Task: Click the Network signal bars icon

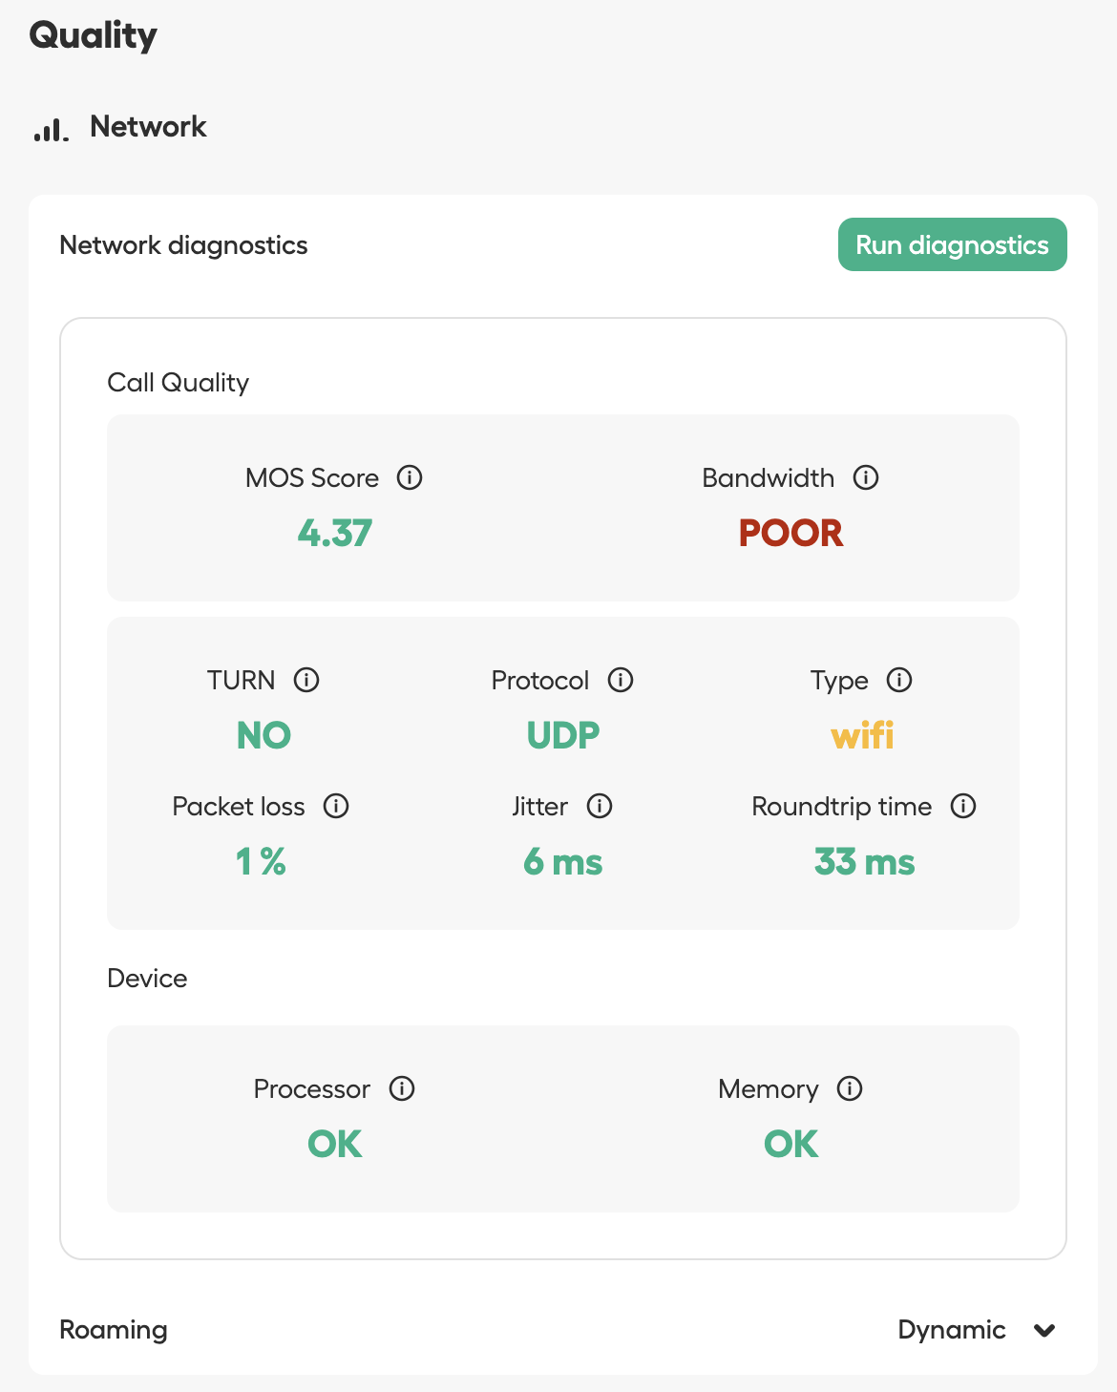Action: pyautogui.click(x=52, y=130)
